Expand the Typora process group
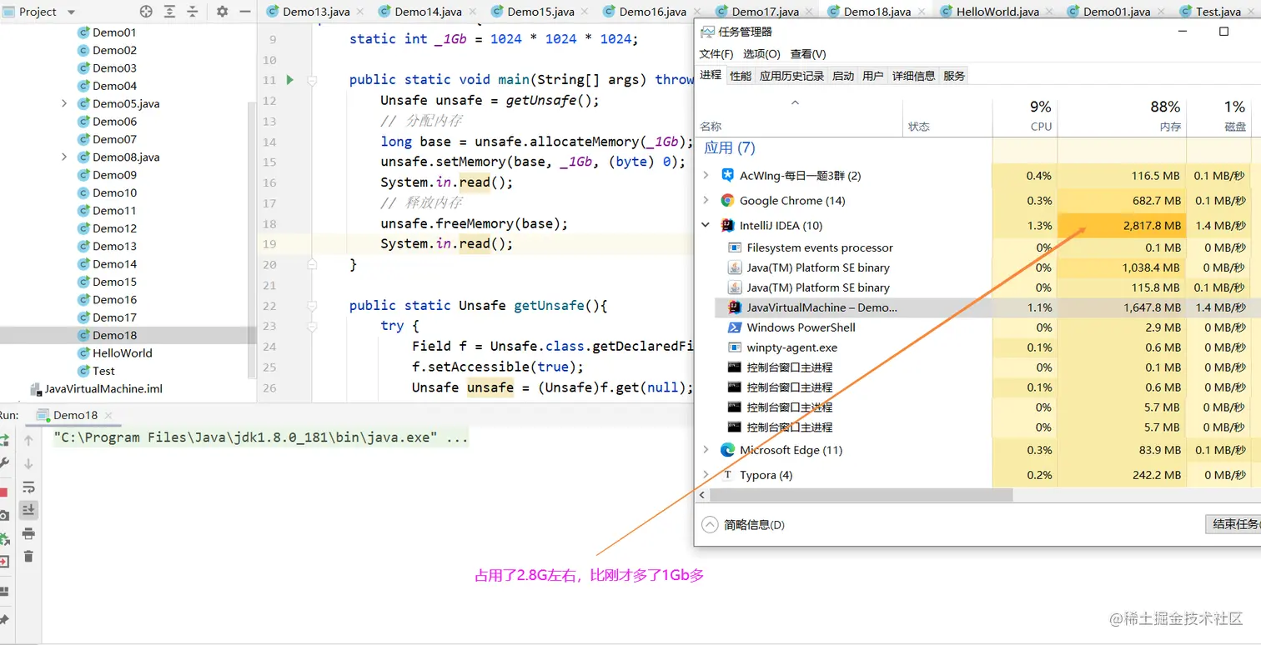 pyautogui.click(x=706, y=475)
